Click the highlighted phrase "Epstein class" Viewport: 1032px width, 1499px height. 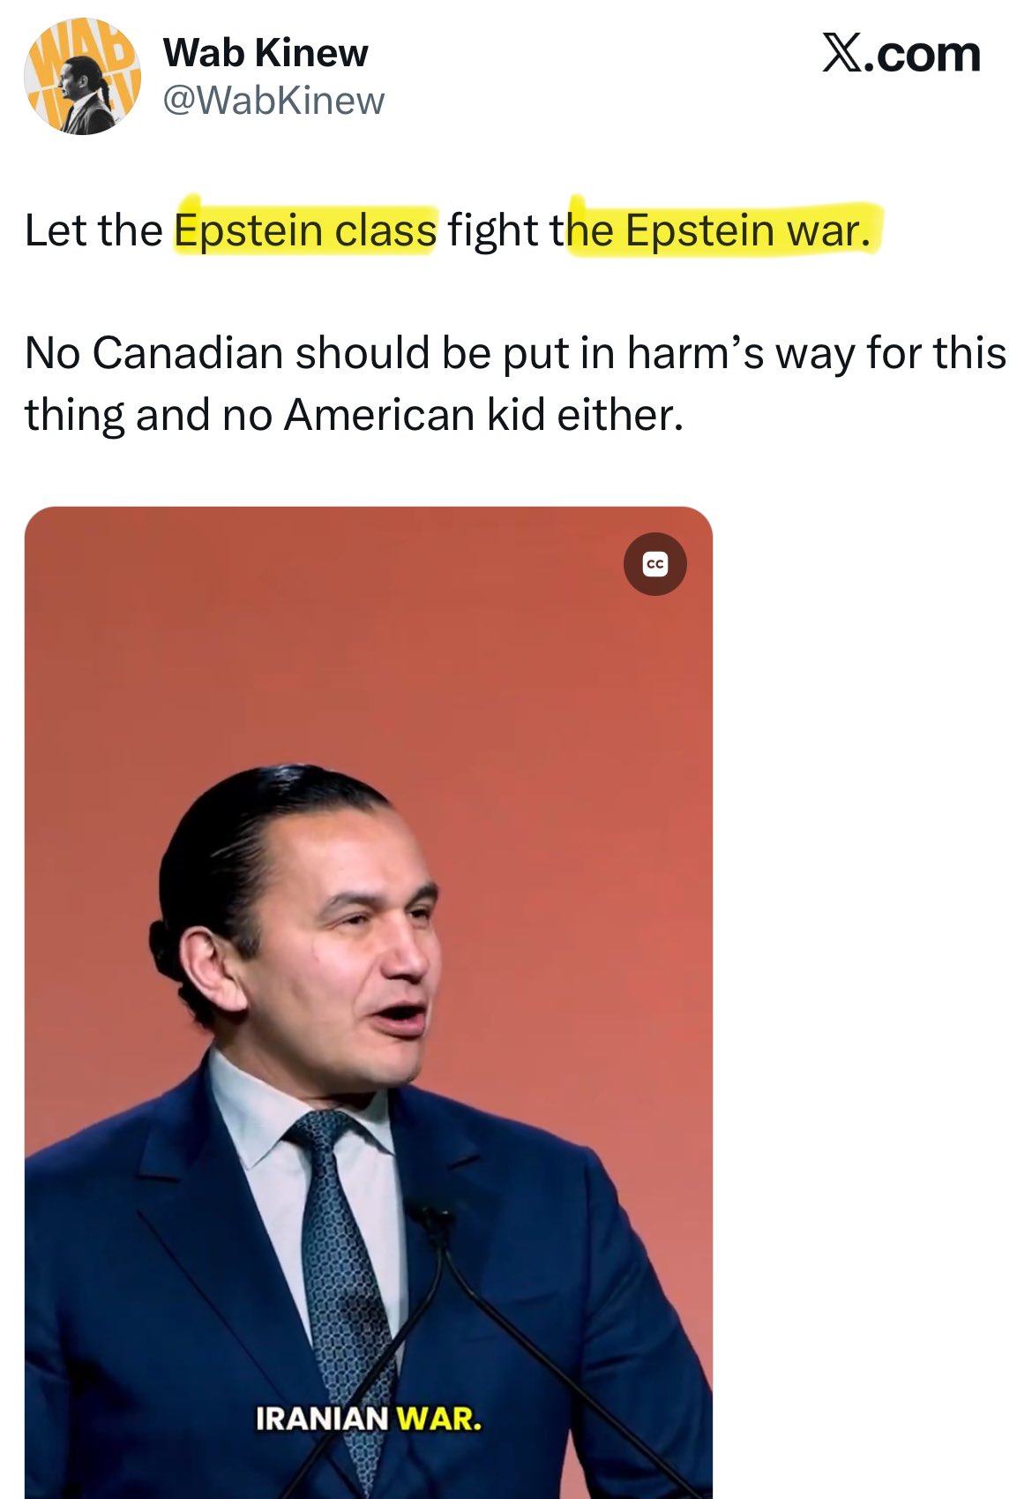tap(305, 230)
